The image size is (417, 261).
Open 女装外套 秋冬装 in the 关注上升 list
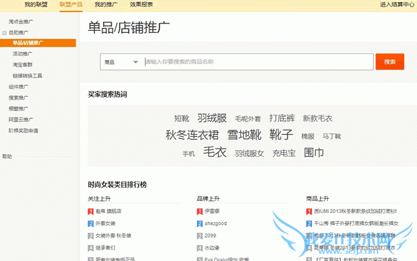click(113, 236)
